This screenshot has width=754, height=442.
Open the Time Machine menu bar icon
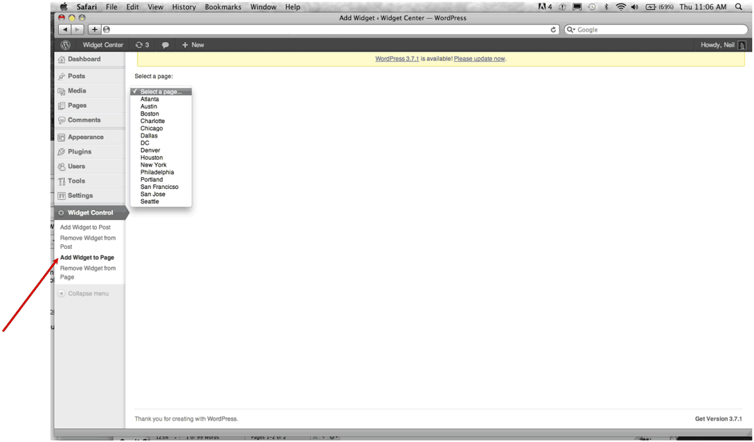point(591,7)
